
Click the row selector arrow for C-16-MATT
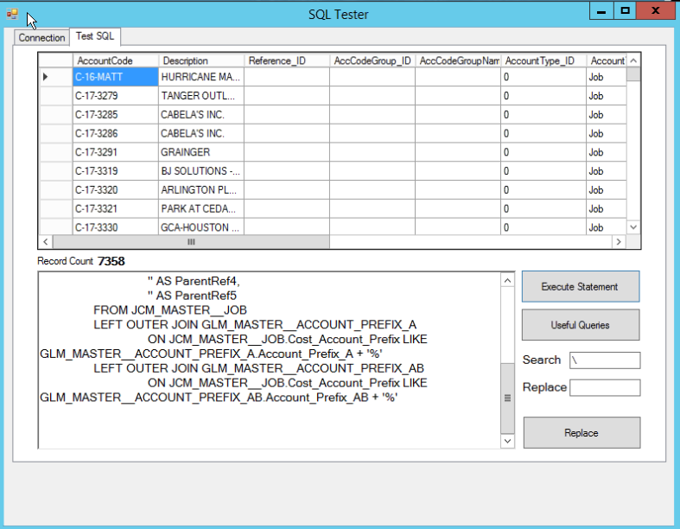(55, 77)
